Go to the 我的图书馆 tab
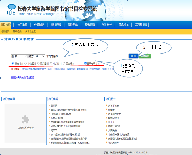192x155 pixels. [140, 25]
